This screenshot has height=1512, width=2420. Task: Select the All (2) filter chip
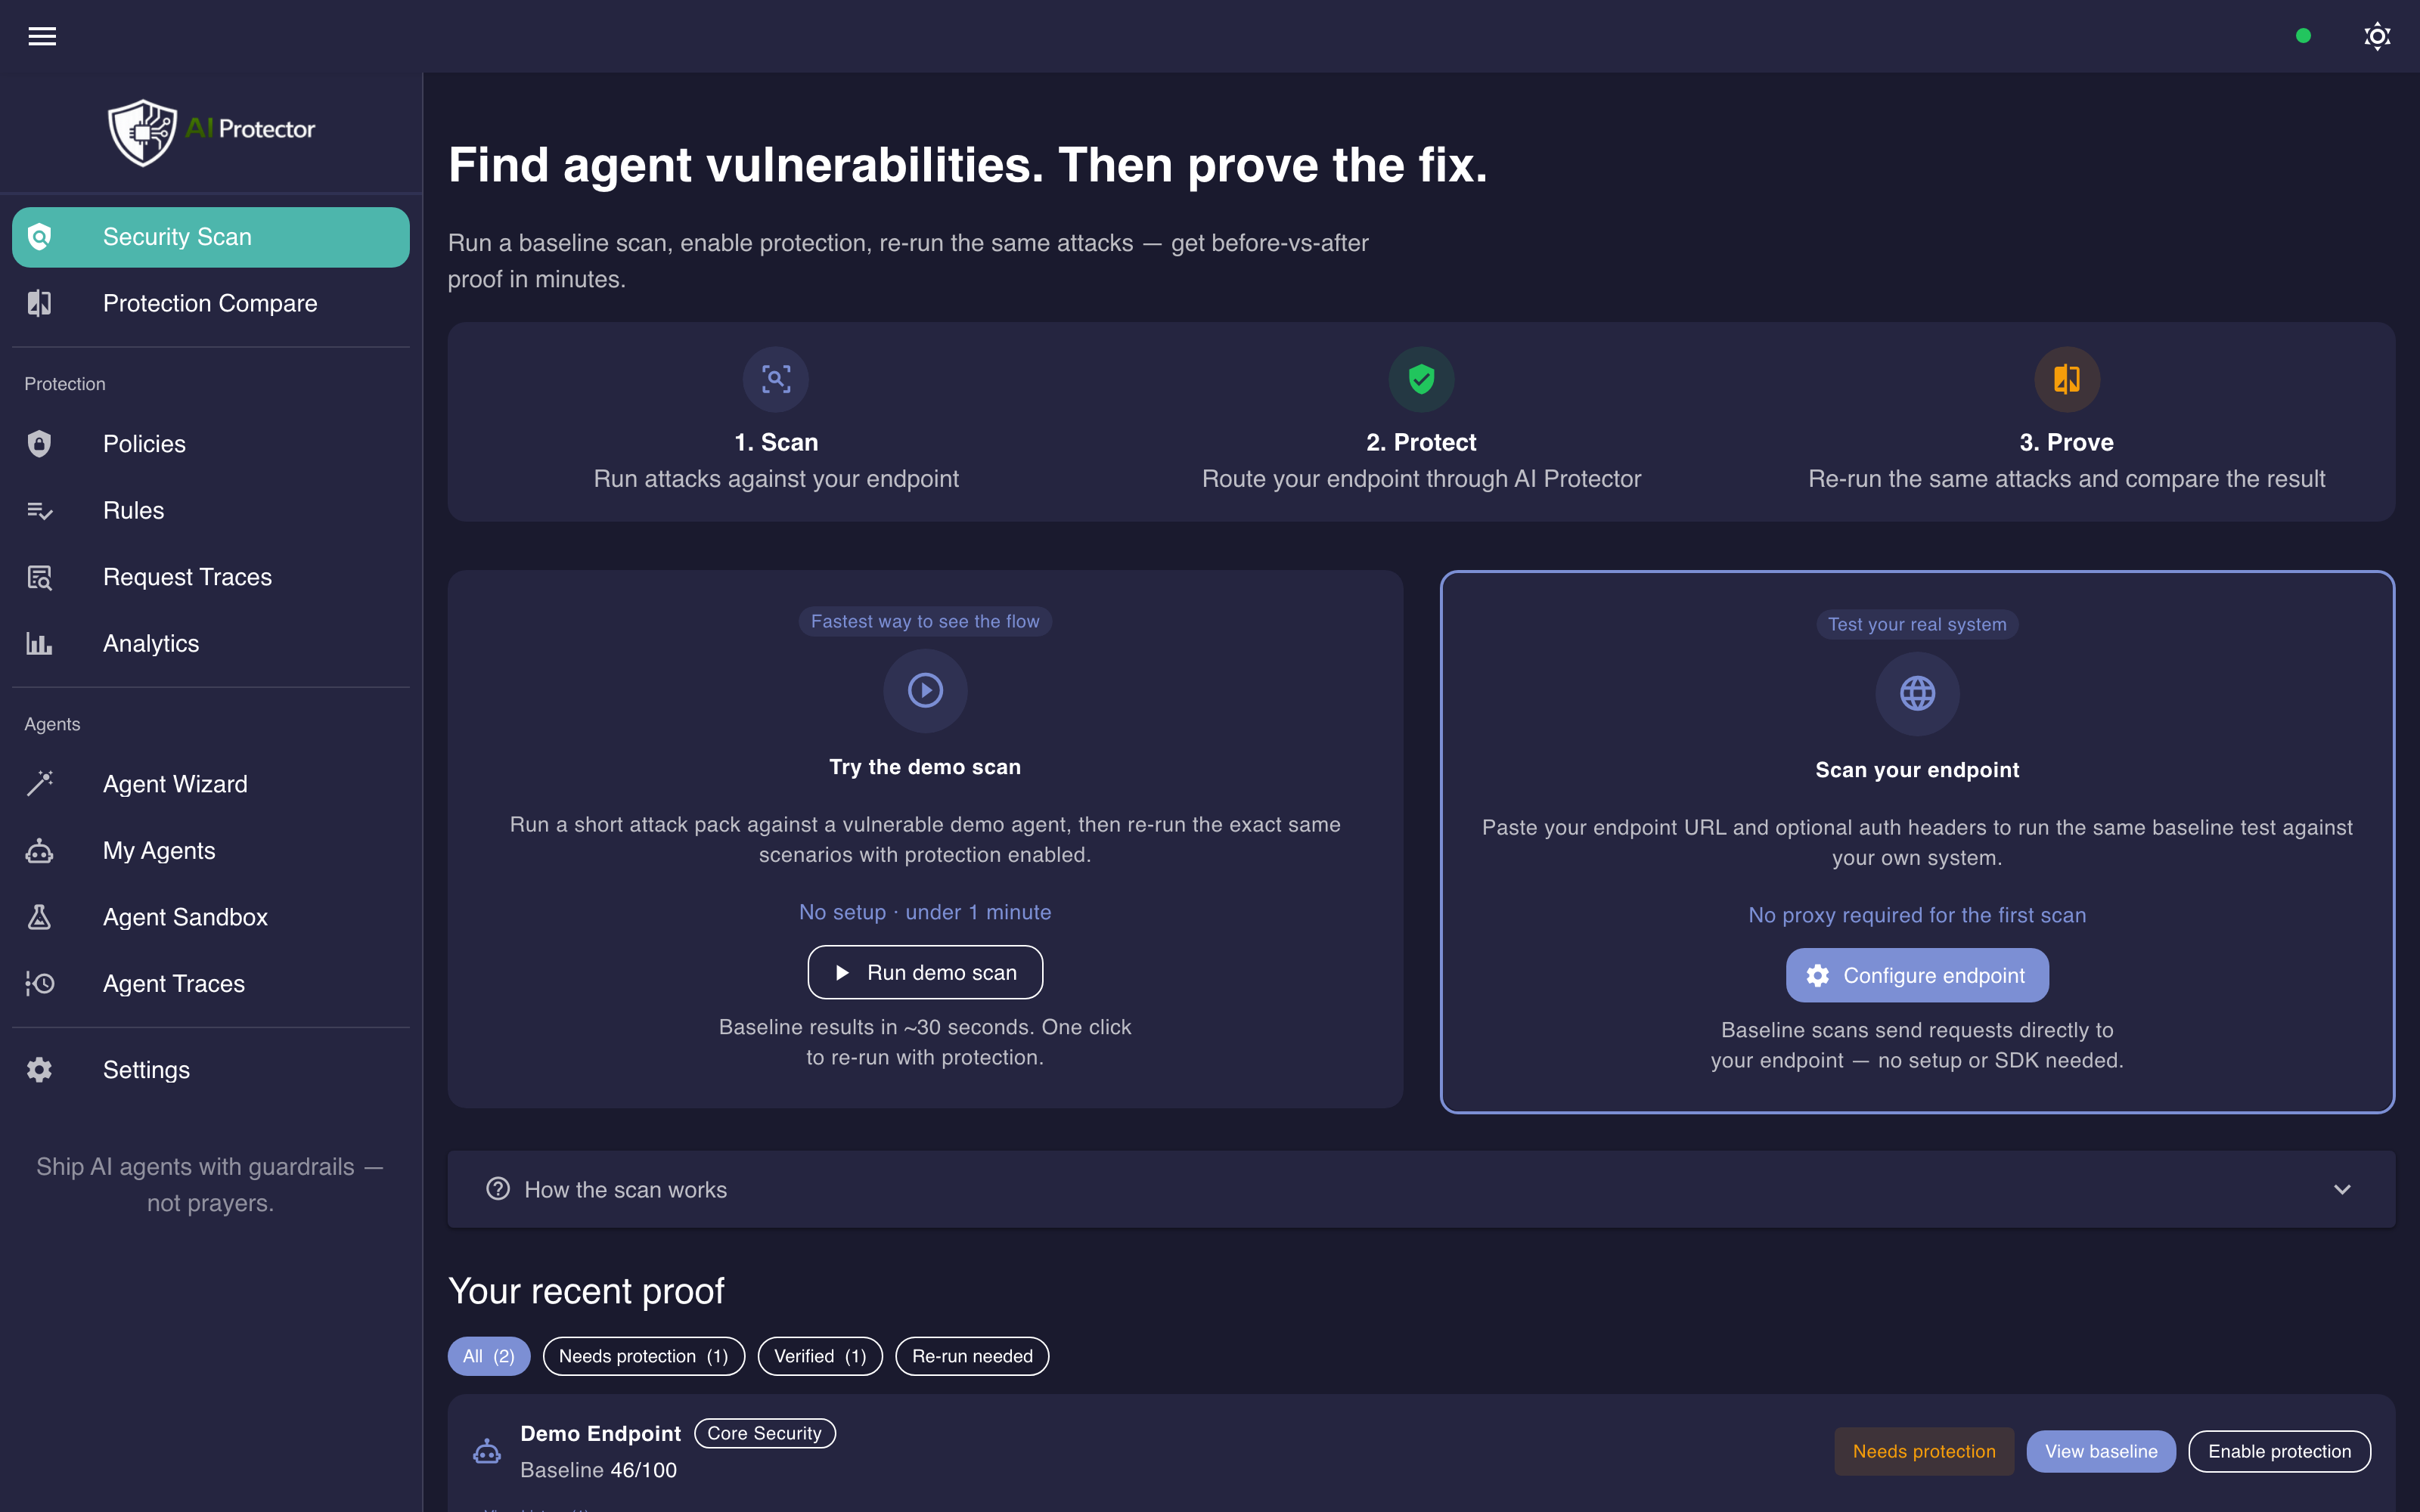coord(488,1356)
